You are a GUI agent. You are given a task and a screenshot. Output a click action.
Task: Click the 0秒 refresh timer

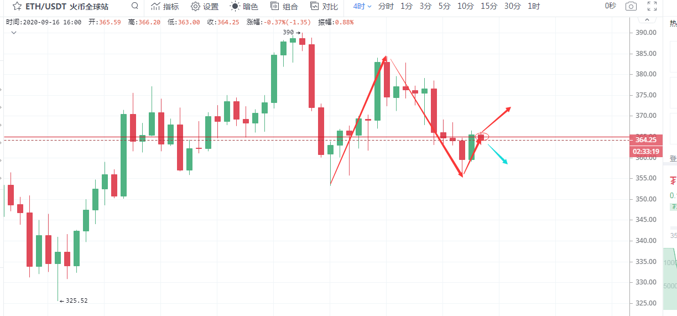click(595, 7)
